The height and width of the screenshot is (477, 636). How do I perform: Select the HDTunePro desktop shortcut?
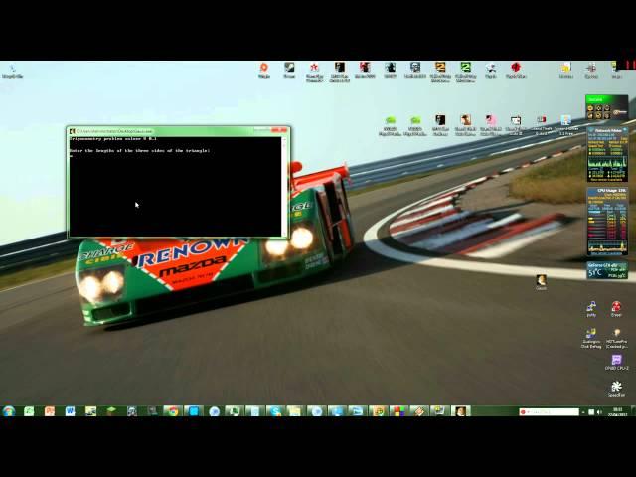616,338
